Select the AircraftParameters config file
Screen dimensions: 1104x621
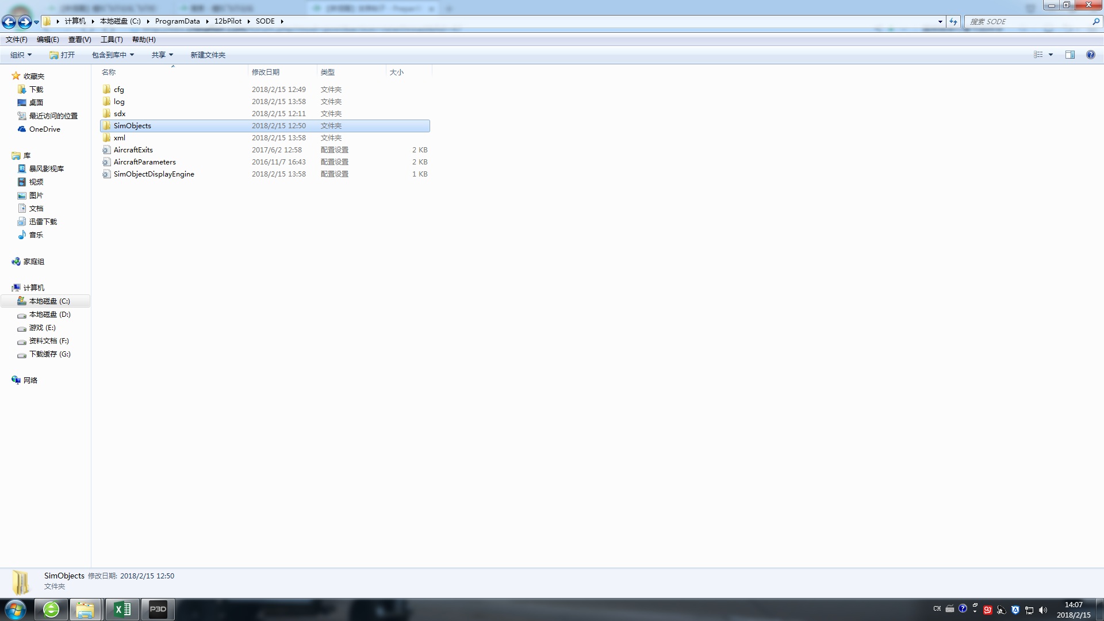tap(144, 162)
